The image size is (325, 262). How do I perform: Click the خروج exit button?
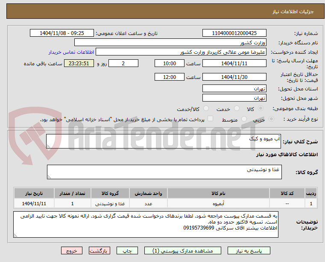pyautogui.click(x=71, y=251)
